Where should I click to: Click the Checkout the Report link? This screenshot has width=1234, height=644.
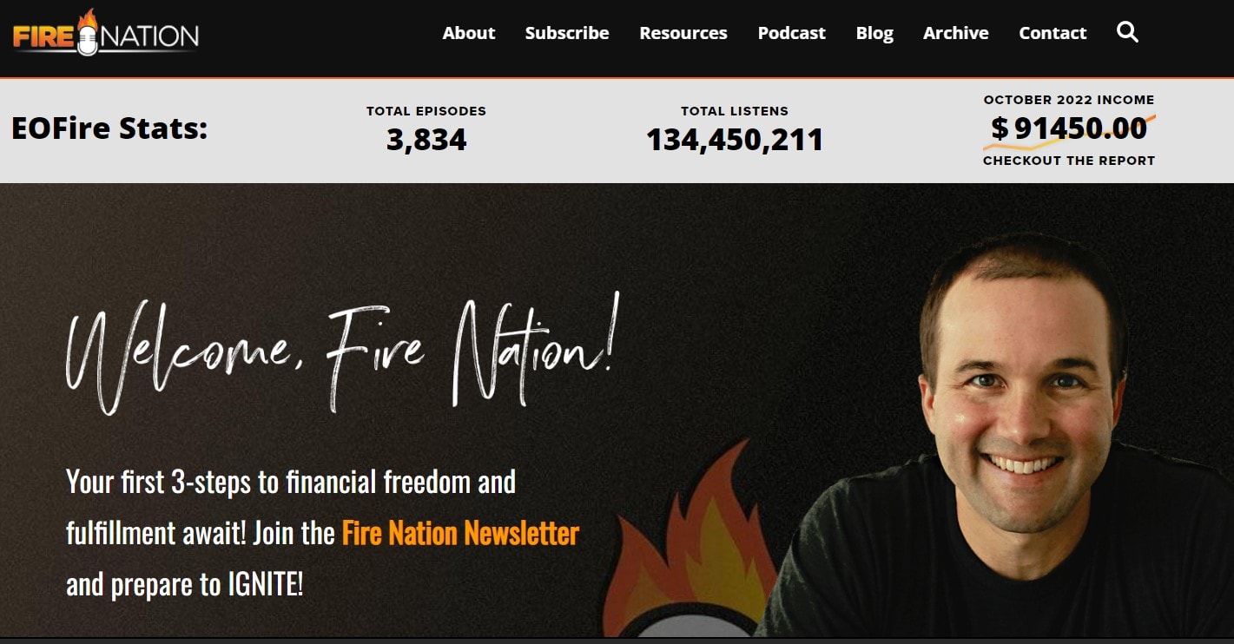(1069, 161)
